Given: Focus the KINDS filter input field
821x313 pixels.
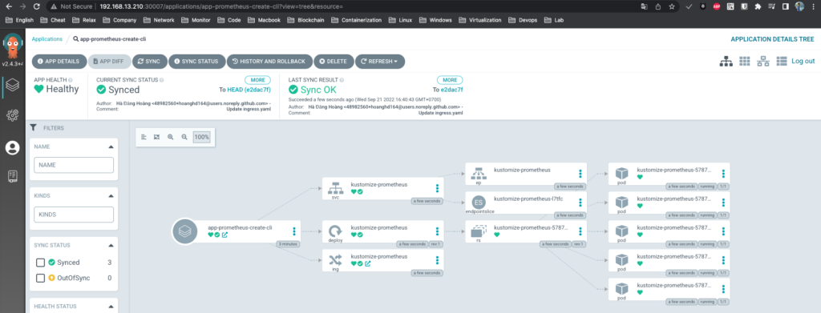Looking at the screenshot, I should coord(74,215).
